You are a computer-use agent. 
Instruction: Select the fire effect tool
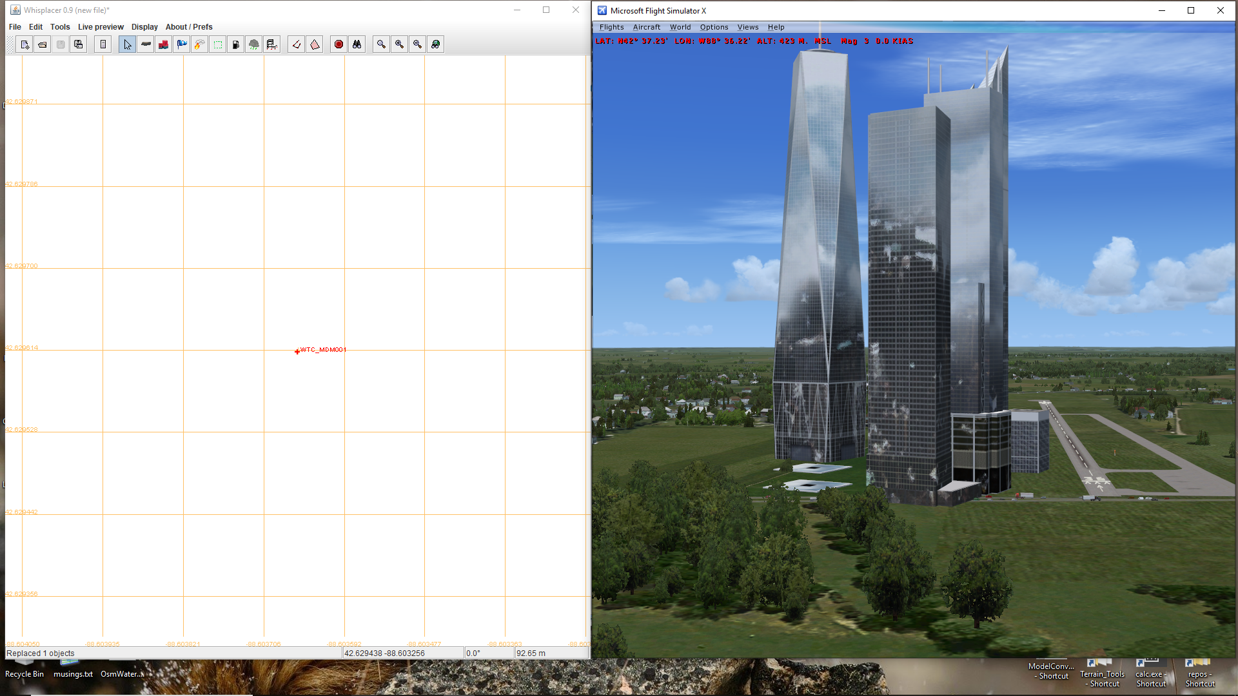pos(200,44)
